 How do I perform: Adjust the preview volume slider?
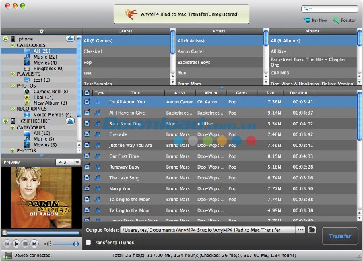click(x=66, y=244)
